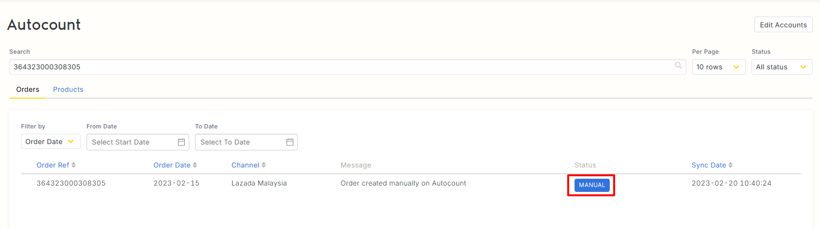Open the To Date calendar icon
The image size is (820, 229).
click(x=290, y=142)
